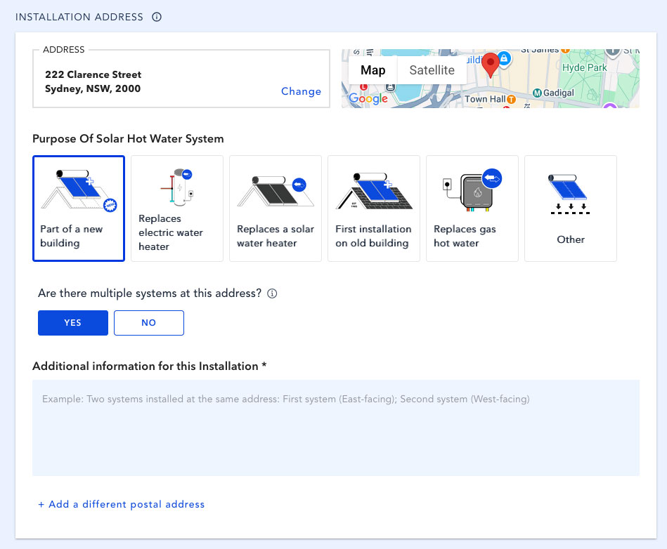
Task: Pick the 'Replaces a solar water heater' option
Action: click(x=276, y=209)
